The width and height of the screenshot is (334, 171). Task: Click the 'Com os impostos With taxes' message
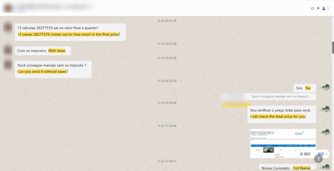[x=42, y=51]
